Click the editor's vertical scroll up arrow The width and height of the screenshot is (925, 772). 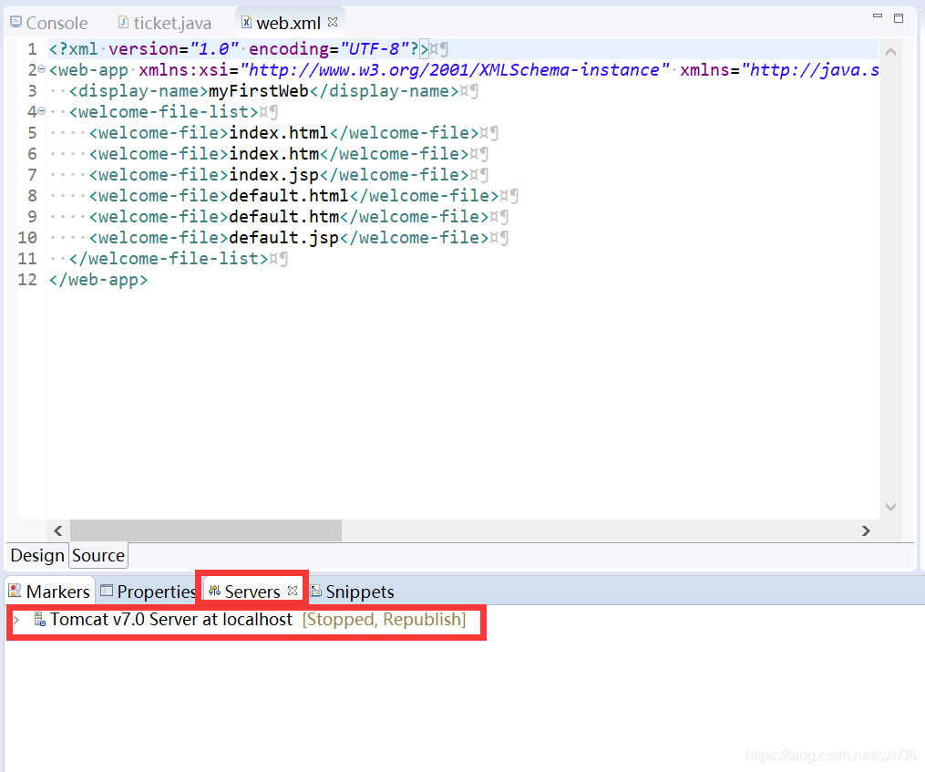click(x=890, y=52)
